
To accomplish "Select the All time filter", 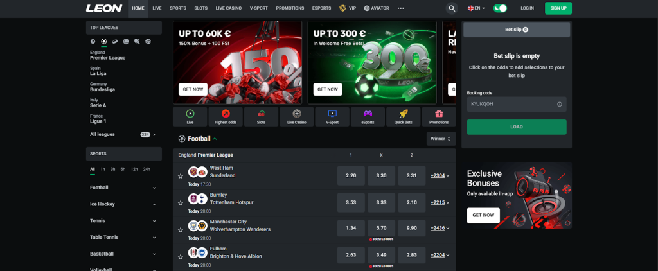I will tap(93, 170).
